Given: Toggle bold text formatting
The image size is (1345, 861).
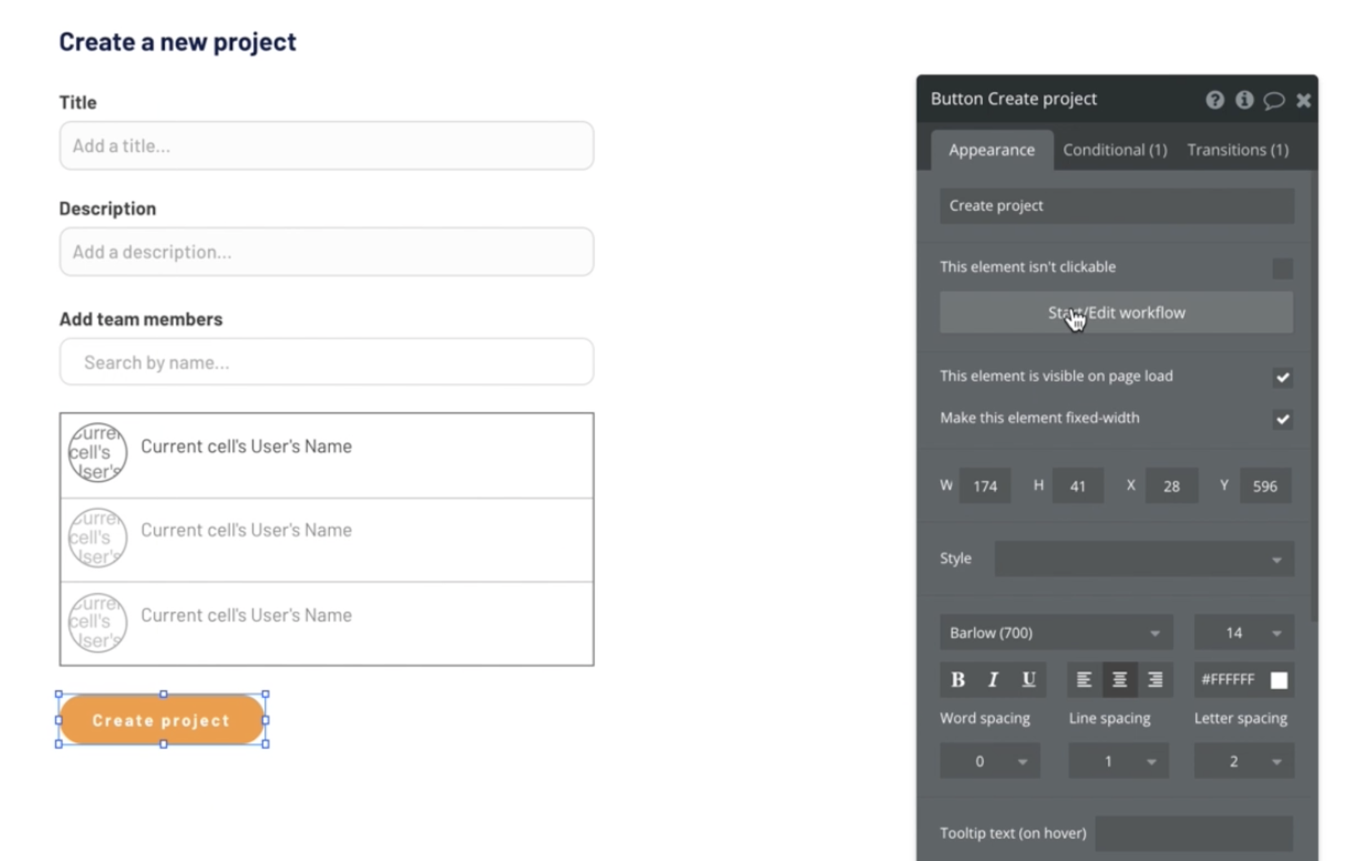Looking at the screenshot, I should click(958, 679).
